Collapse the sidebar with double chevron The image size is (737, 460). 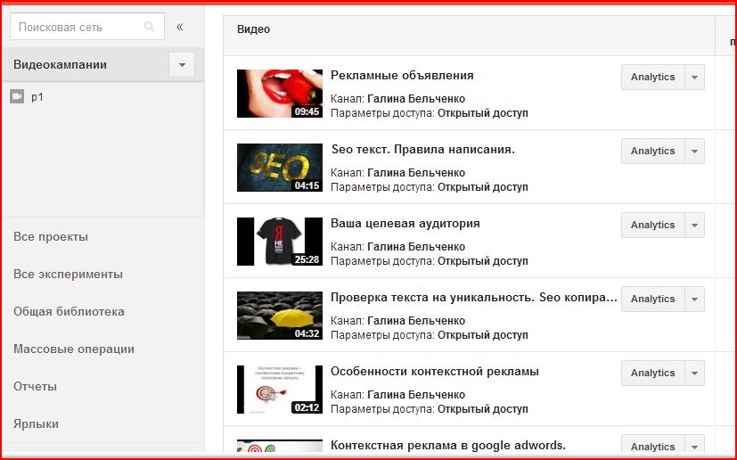[179, 27]
